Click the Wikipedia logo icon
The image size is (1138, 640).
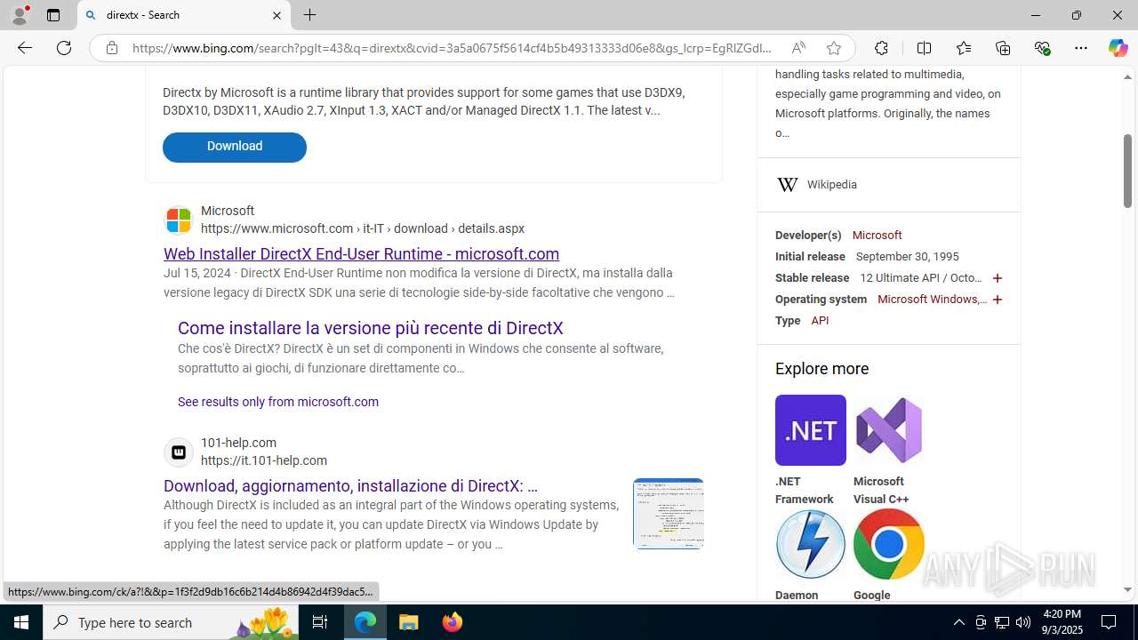tap(787, 185)
